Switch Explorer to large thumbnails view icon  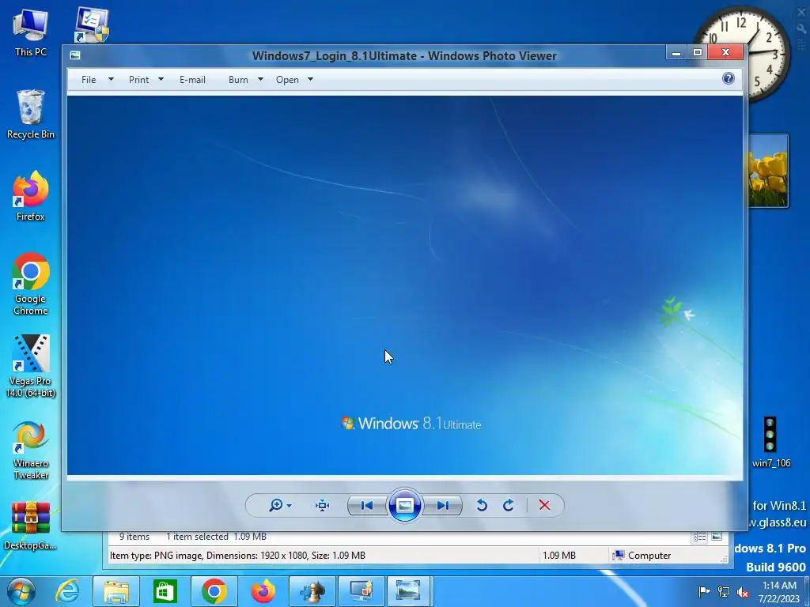[x=717, y=537]
